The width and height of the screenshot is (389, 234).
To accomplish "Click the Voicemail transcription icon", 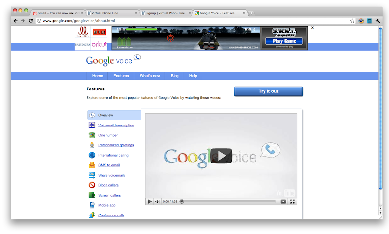I will 92,125.
